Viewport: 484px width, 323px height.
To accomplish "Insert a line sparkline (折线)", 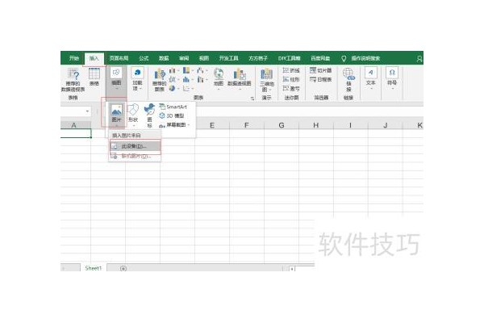I will pos(291,70).
